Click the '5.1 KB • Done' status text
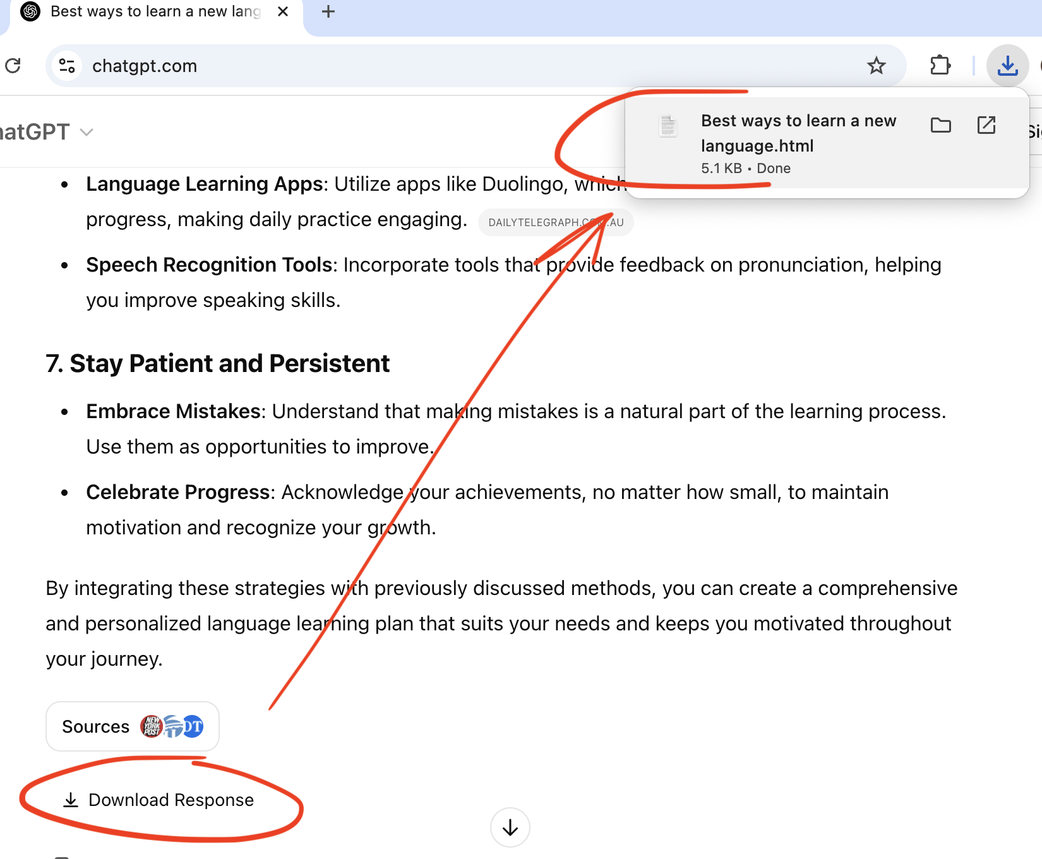Viewport: 1042px width, 859px height. coord(746,168)
